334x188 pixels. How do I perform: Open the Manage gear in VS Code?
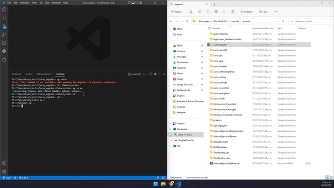(x=4, y=172)
